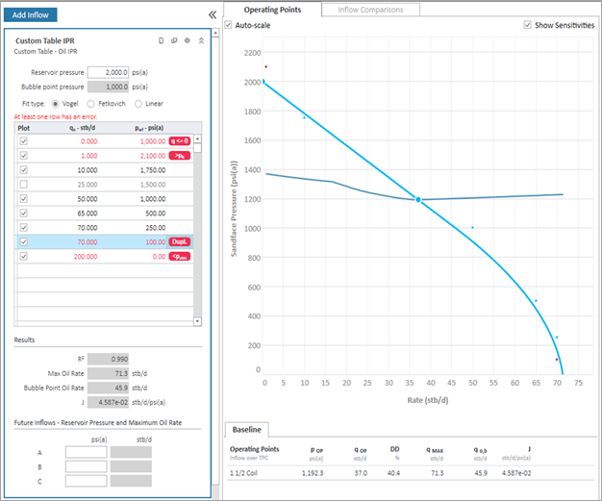Click the 25.000 rate cell
The image size is (602, 501).
point(88,185)
